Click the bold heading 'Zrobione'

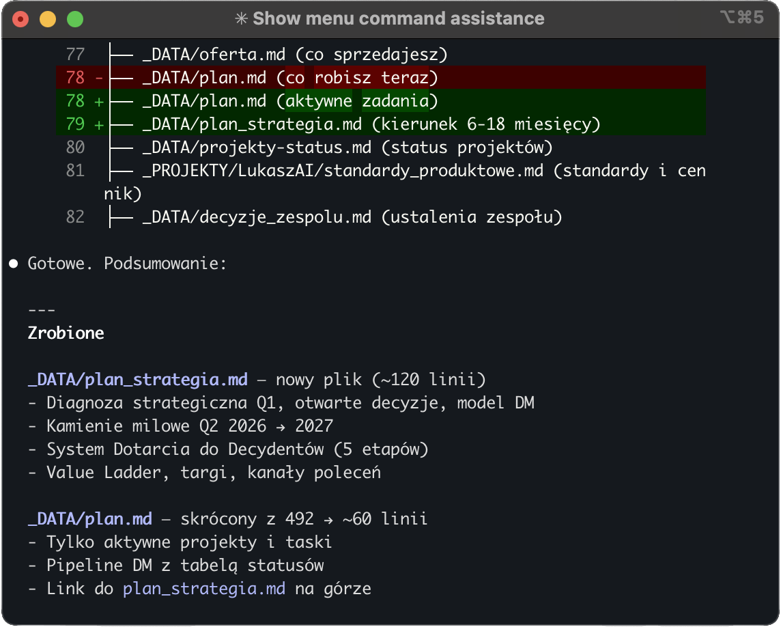(x=66, y=333)
